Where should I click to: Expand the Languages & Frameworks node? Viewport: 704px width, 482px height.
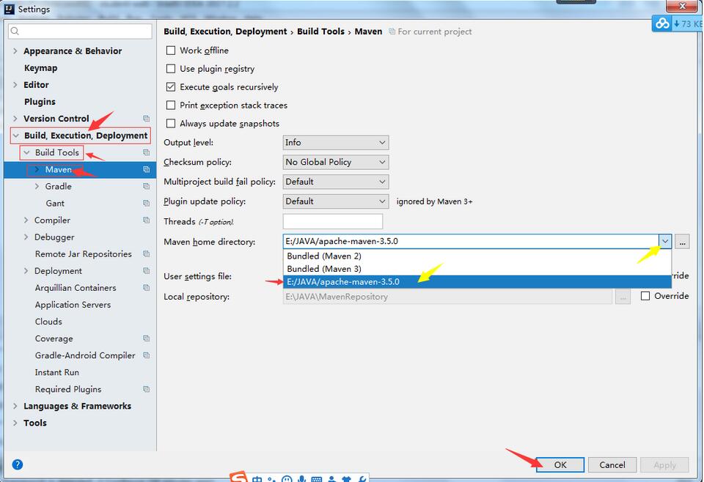point(15,406)
